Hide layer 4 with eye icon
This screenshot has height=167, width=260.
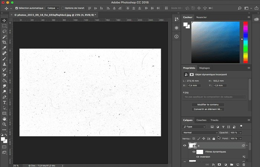click(x=185, y=145)
